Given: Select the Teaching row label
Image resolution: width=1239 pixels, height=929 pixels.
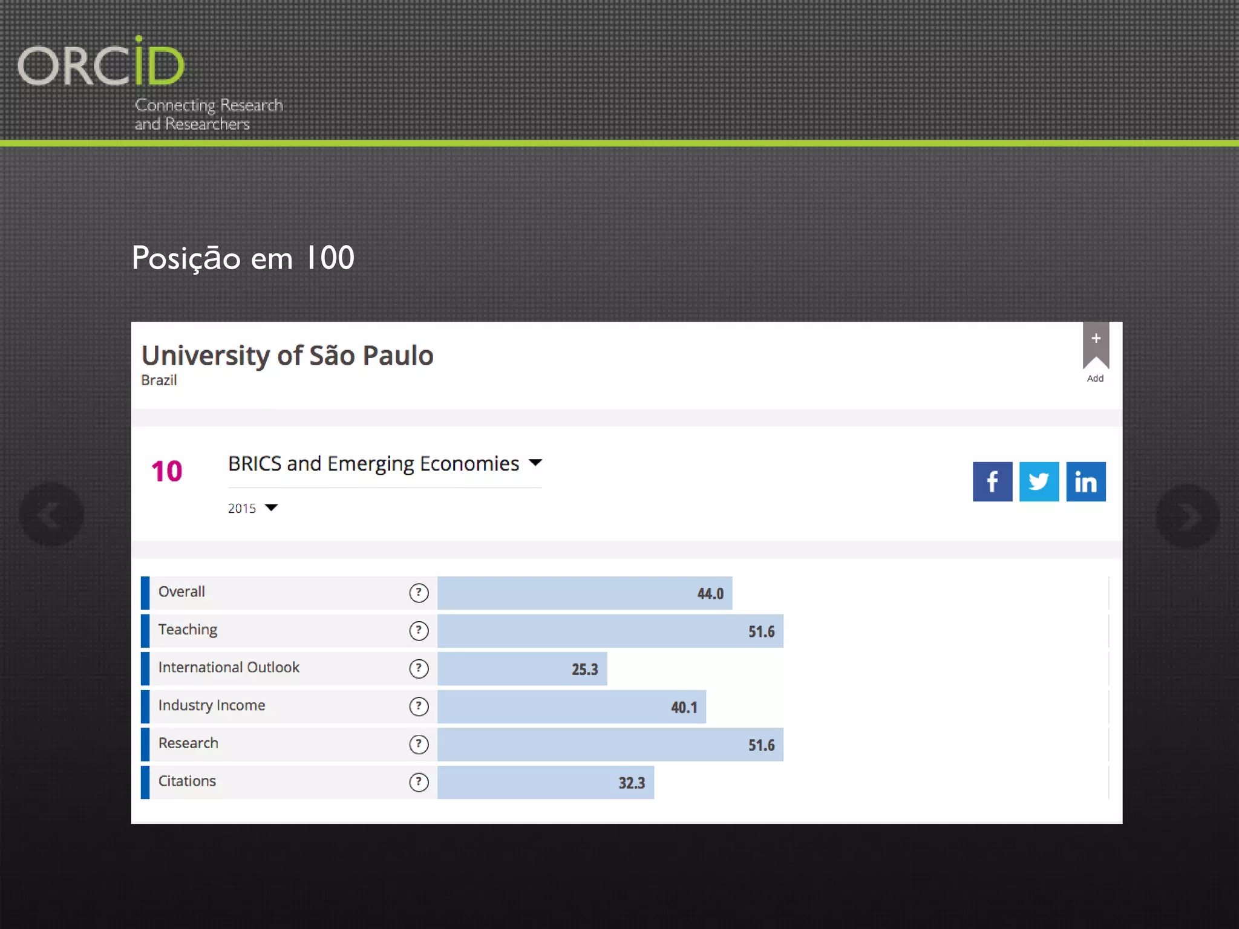Looking at the screenshot, I should [188, 630].
